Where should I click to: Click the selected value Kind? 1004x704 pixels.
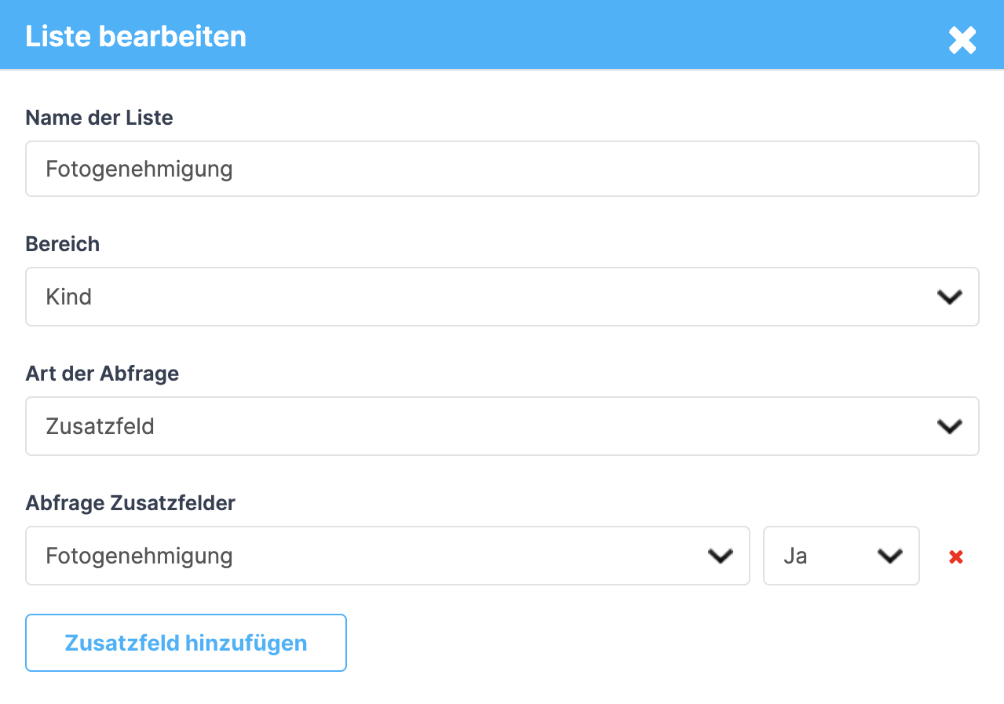(69, 297)
